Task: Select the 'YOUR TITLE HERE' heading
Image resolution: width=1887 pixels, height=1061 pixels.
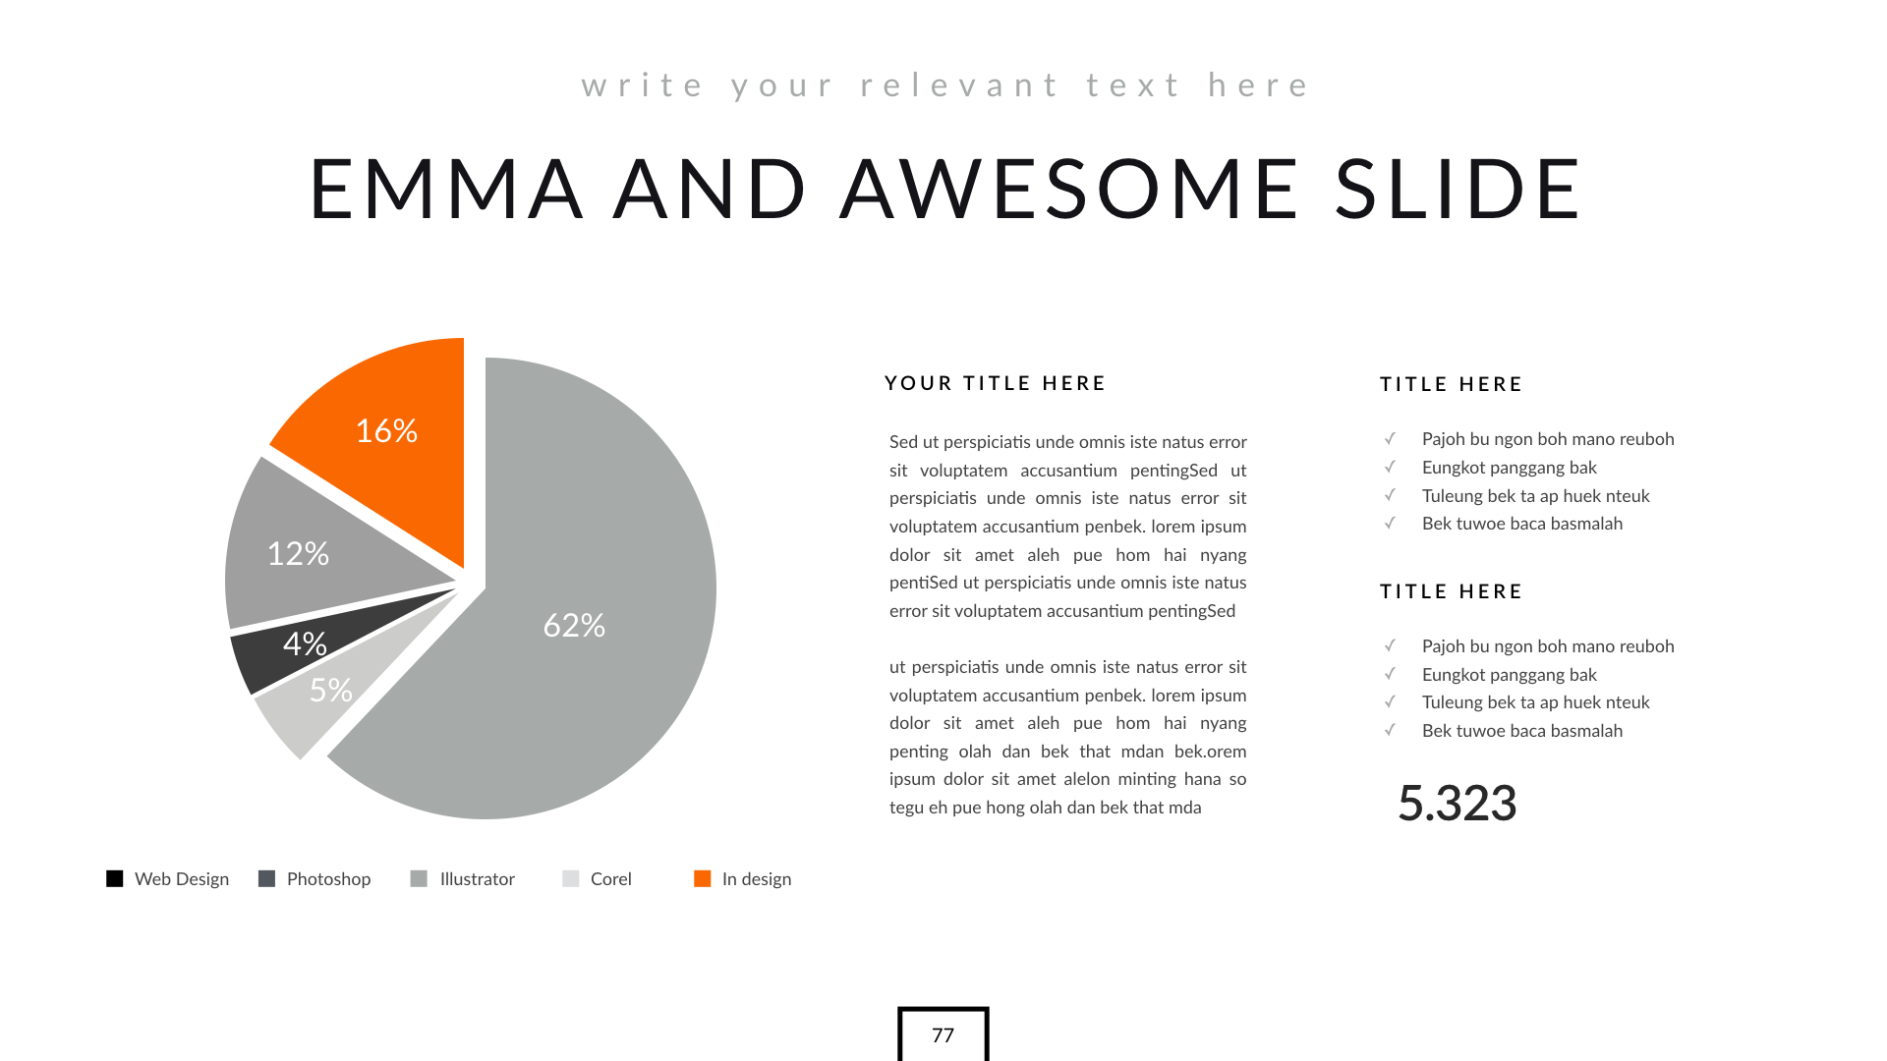Action: (995, 383)
